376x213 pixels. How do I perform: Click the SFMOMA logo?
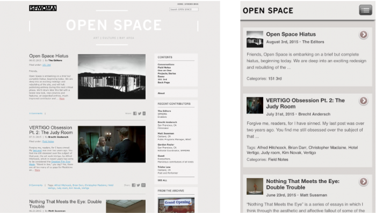click(43, 8)
